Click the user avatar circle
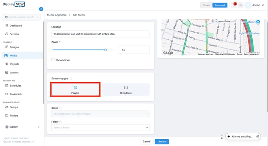268x146 pixels. (x=248, y=5)
